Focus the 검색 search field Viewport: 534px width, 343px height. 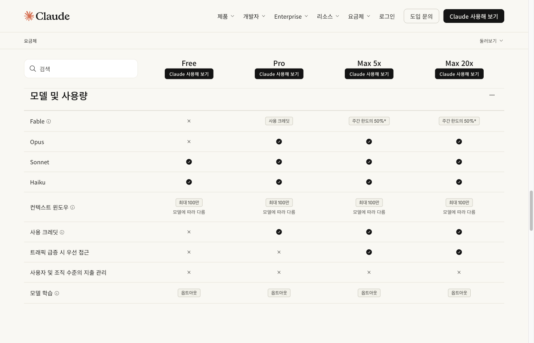tap(81, 69)
